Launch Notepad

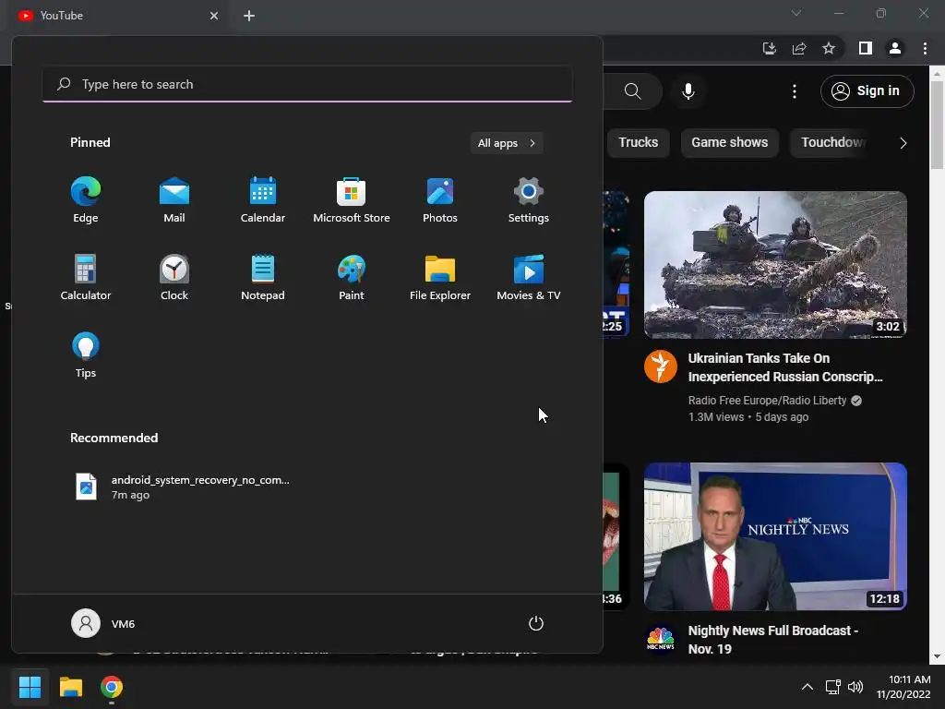tap(263, 277)
